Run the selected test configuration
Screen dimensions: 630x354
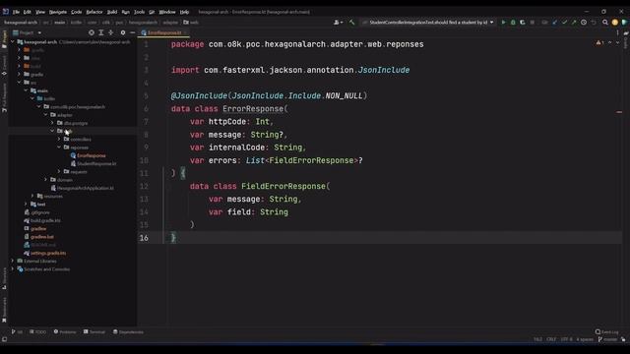(x=503, y=23)
